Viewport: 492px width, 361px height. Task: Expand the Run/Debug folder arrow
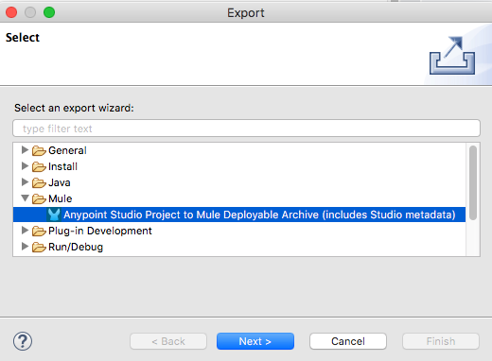pos(25,247)
